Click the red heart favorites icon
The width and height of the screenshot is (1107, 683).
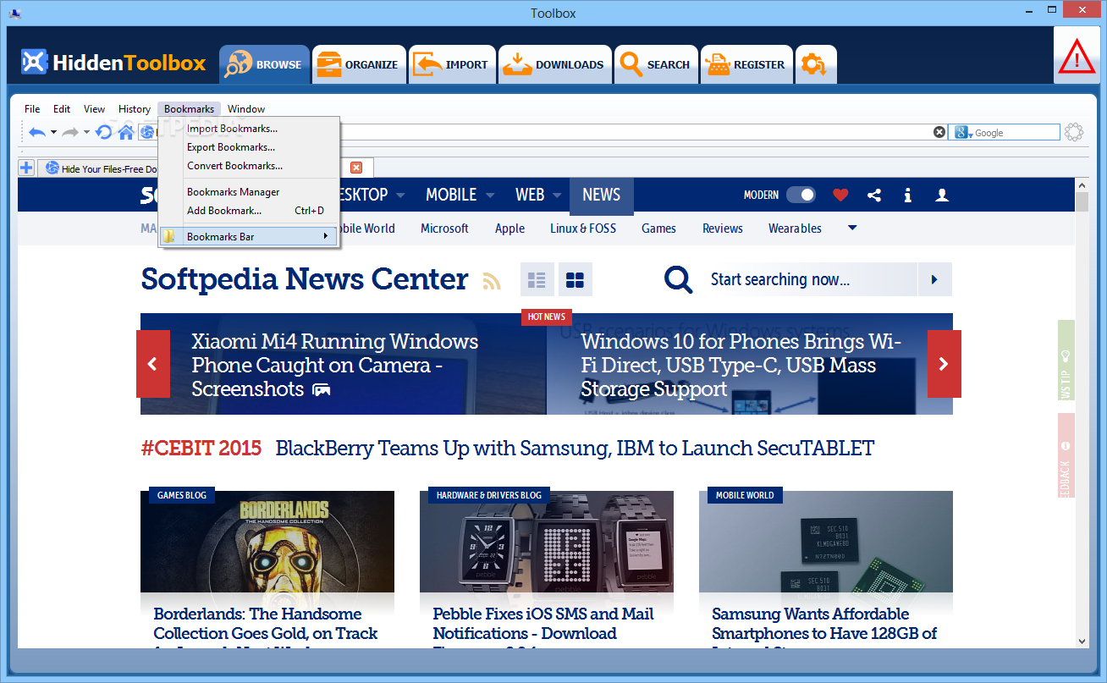840,195
